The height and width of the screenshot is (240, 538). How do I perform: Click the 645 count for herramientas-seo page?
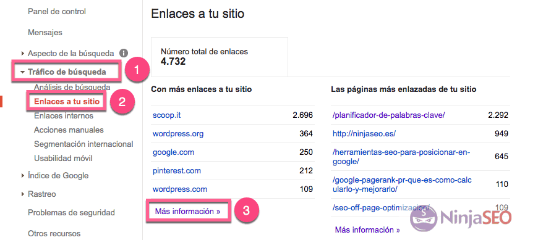[x=502, y=157]
